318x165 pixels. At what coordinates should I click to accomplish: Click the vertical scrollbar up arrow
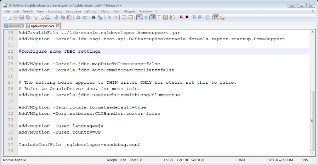click(x=312, y=32)
